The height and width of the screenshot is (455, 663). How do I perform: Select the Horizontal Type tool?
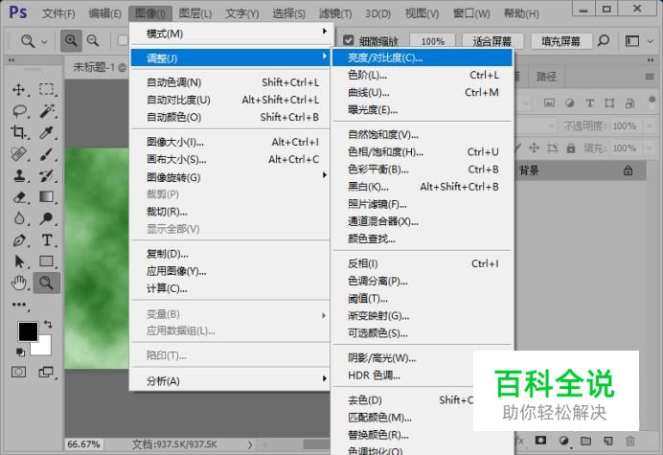coord(47,240)
